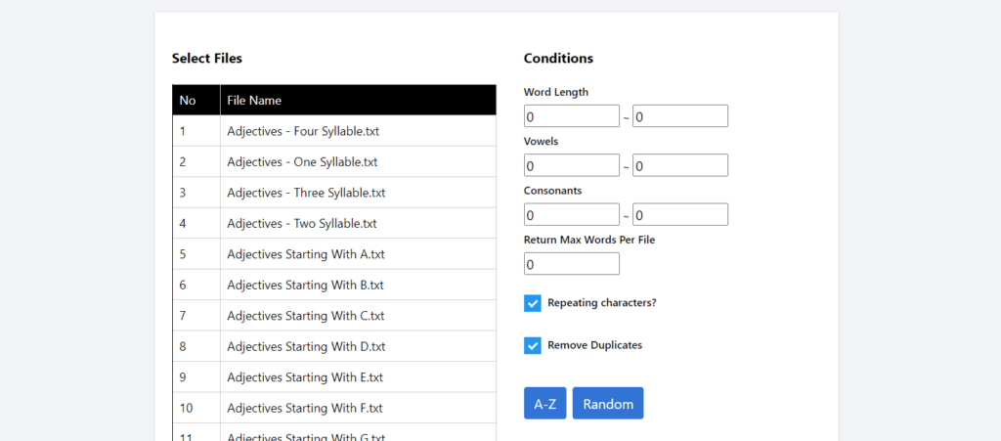Toggle the Repeating characters checkbox
Screen dimensions: 1001x441
coord(533,303)
